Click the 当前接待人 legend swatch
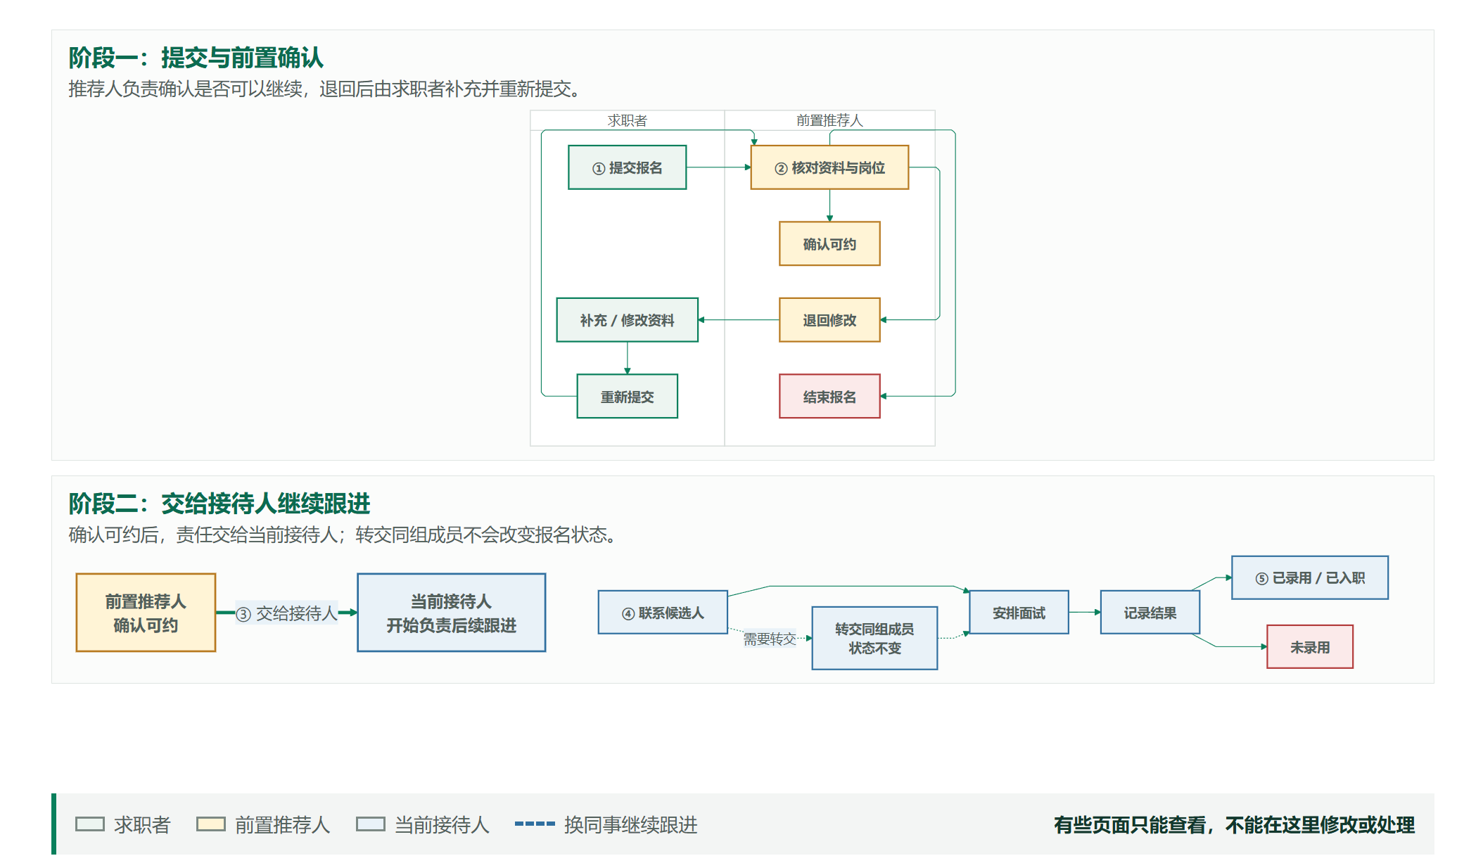The width and height of the screenshot is (1483, 863). click(371, 824)
